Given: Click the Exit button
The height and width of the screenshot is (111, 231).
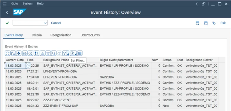Looking at the screenshot, I should pyautogui.click(x=223, y=23).
